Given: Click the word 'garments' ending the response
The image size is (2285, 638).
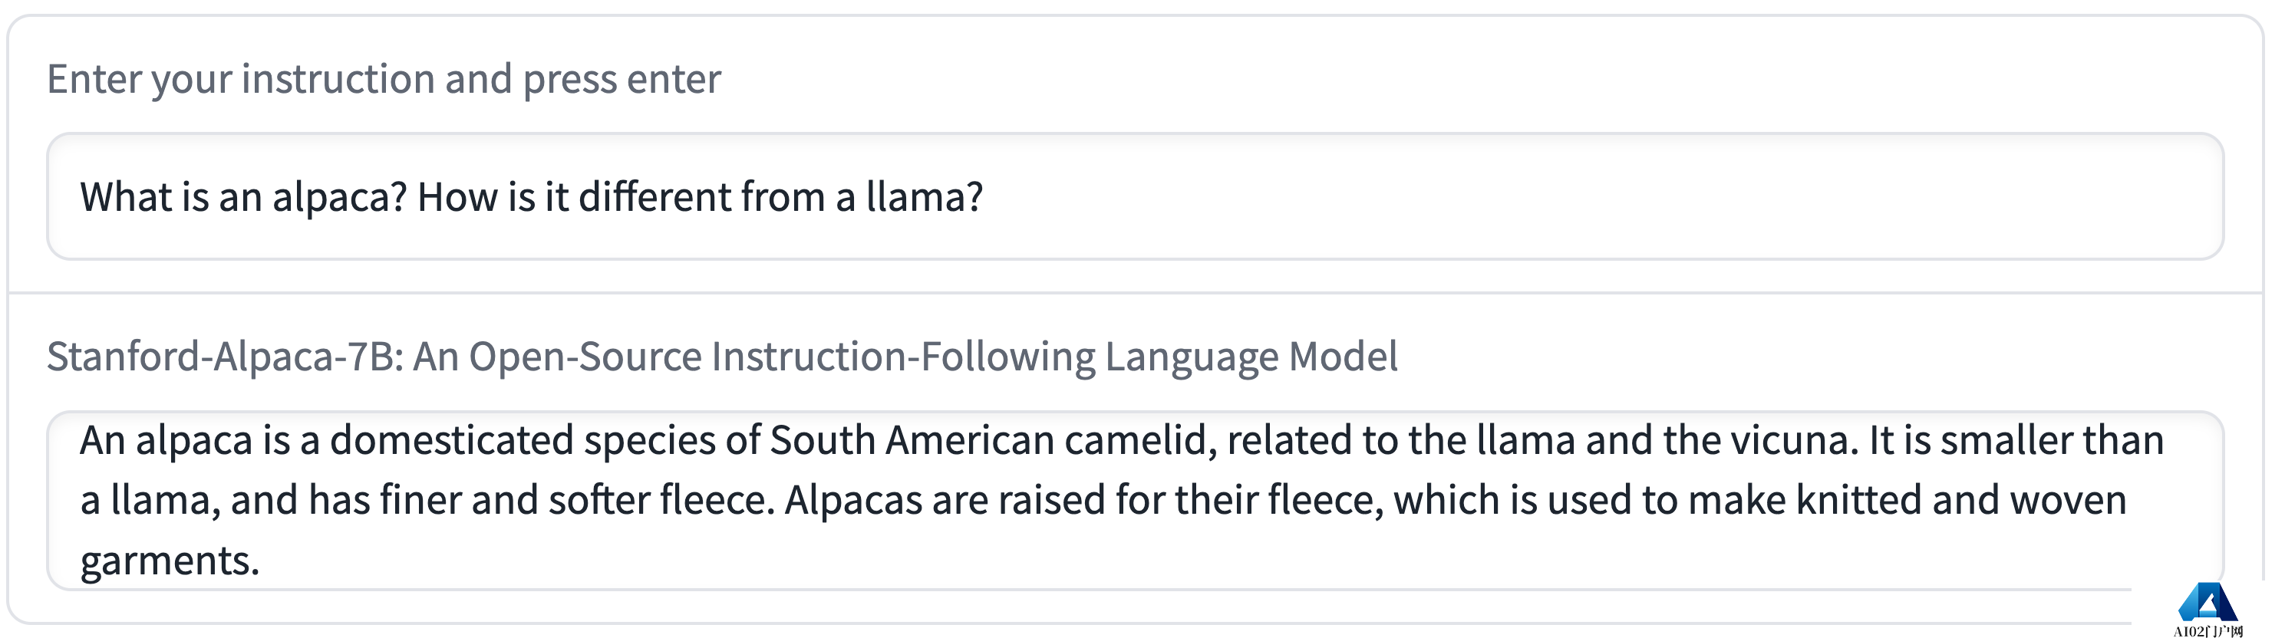Looking at the screenshot, I should pos(169,558).
